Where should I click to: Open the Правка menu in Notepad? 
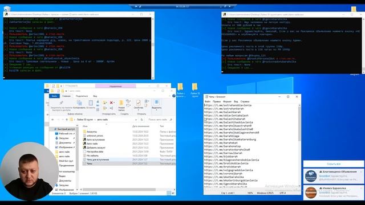point(217,101)
